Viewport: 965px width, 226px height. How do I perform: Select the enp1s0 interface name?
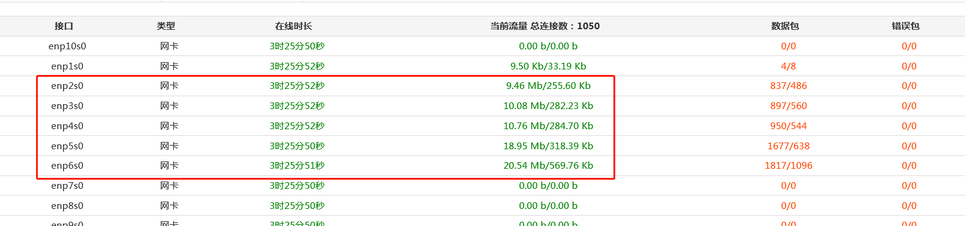pos(67,66)
